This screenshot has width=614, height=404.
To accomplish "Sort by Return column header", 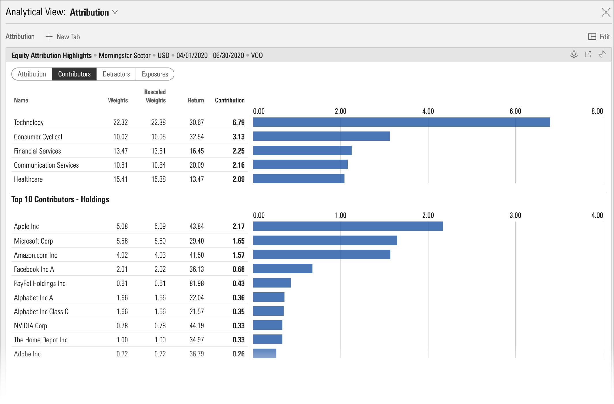I will point(196,100).
